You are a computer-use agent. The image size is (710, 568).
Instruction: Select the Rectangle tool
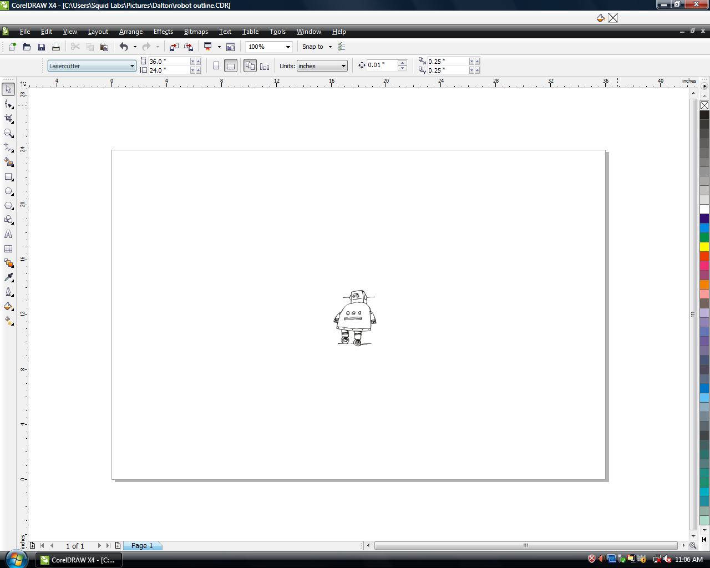tap(8, 177)
